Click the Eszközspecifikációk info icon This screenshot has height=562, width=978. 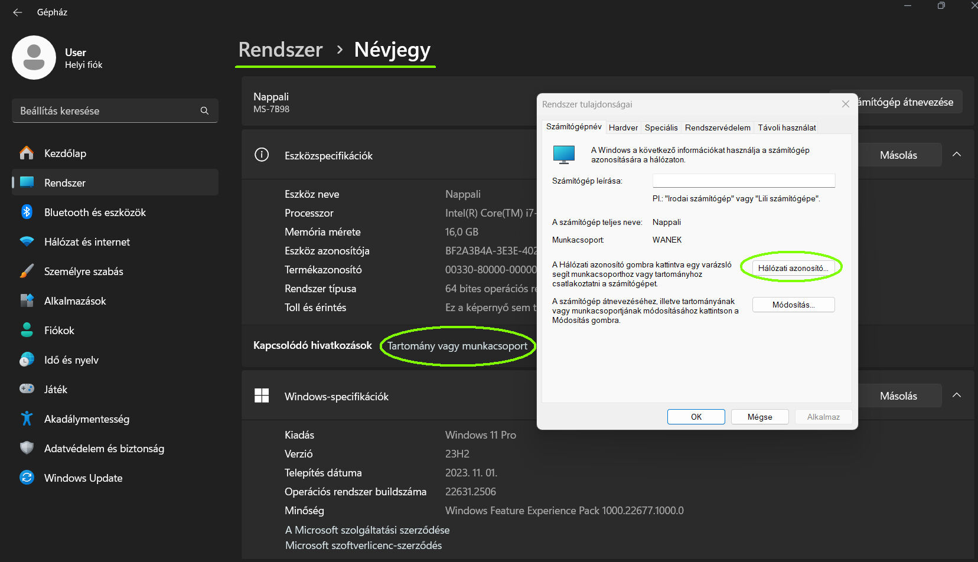point(262,155)
